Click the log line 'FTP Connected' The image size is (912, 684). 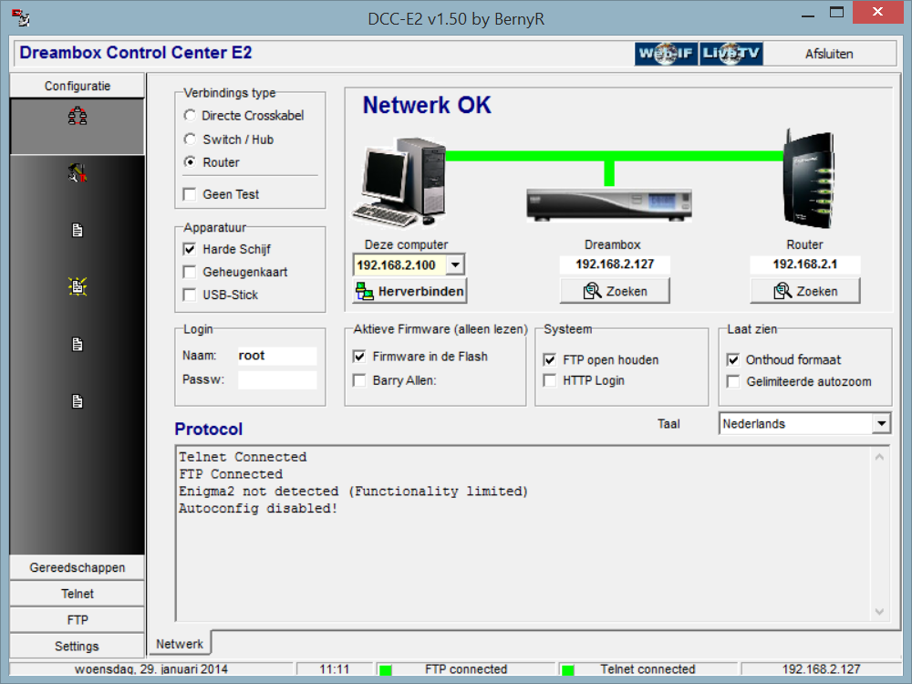click(x=231, y=474)
